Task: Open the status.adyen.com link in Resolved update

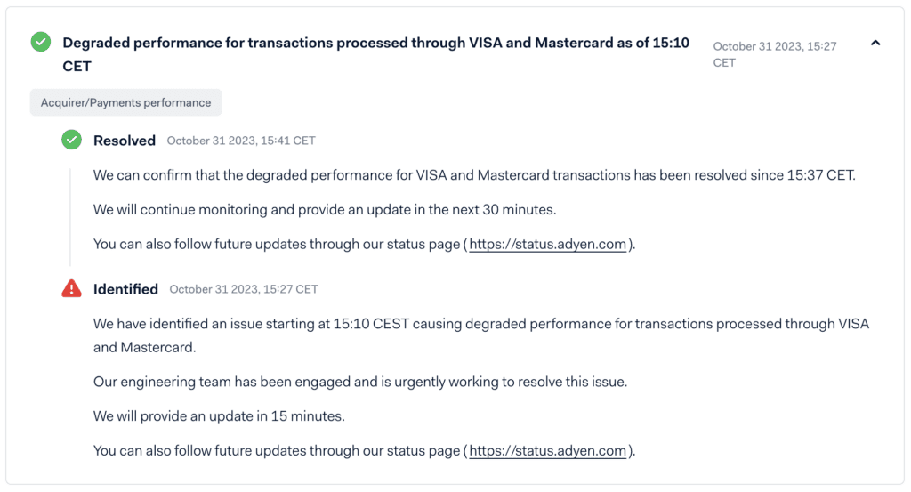Action: [x=547, y=244]
